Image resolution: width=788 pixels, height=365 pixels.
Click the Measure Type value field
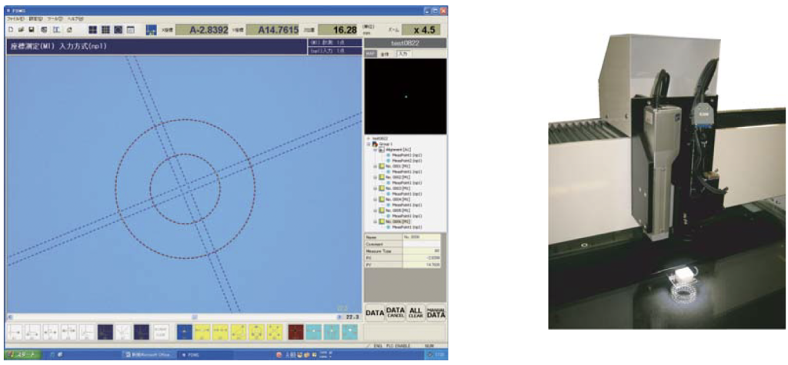click(421, 251)
